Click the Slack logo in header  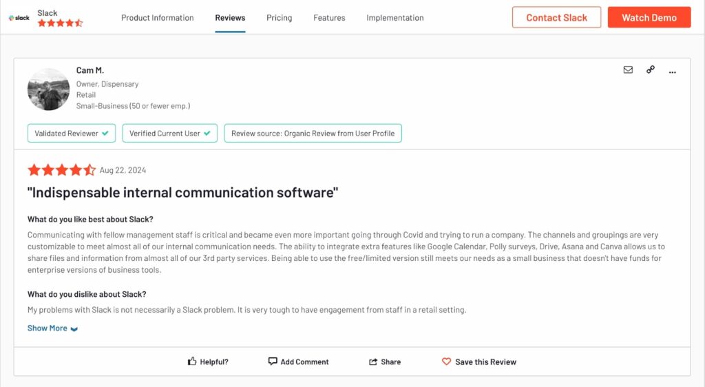point(19,18)
